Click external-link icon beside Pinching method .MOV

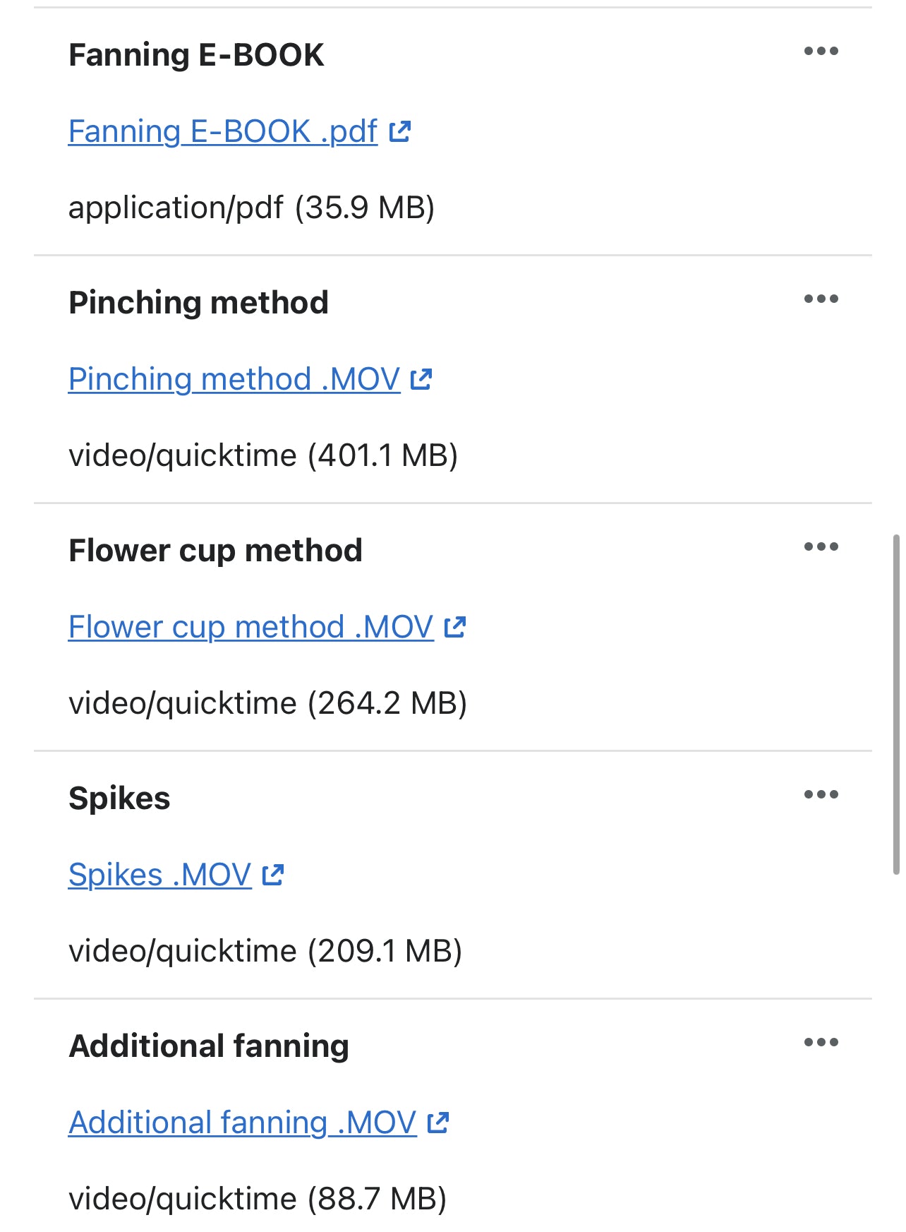point(421,379)
